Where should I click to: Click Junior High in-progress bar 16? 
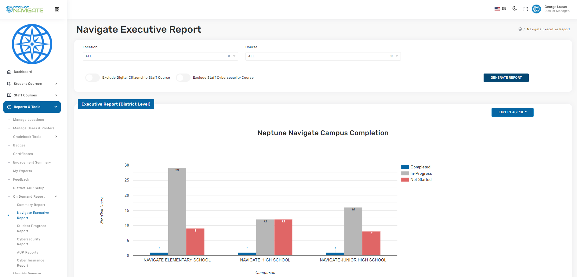click(x=353, y=232)
